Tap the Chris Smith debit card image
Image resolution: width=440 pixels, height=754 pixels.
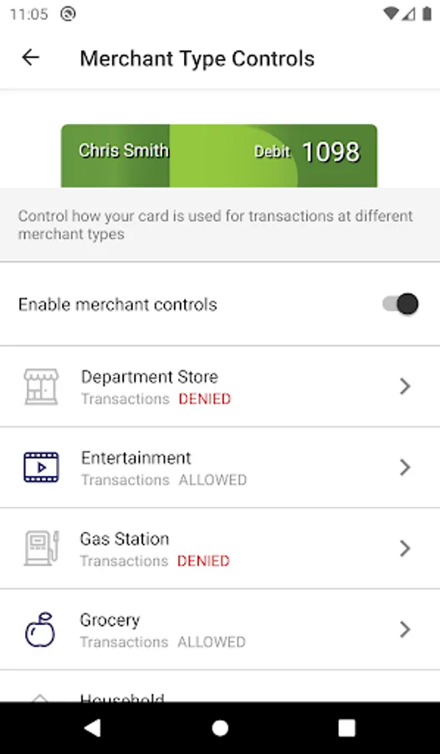(x=219, y=156)
